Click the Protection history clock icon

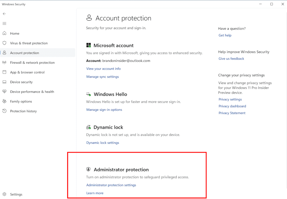point(4,111)
